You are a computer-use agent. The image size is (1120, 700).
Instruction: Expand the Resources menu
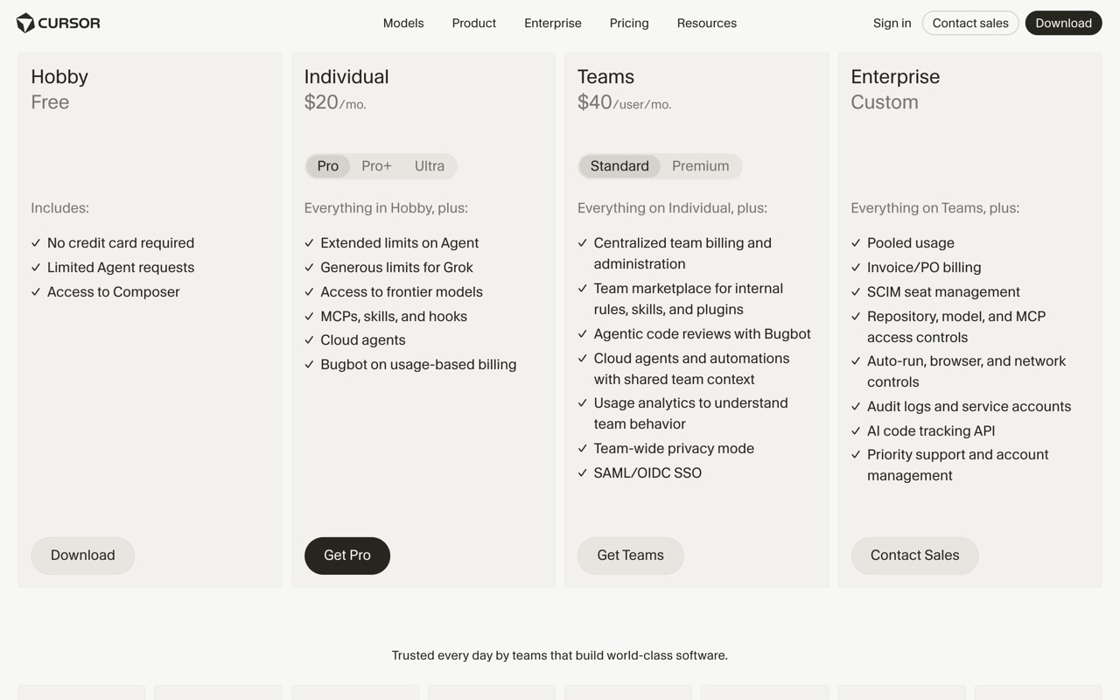click(x=707, y=24)
